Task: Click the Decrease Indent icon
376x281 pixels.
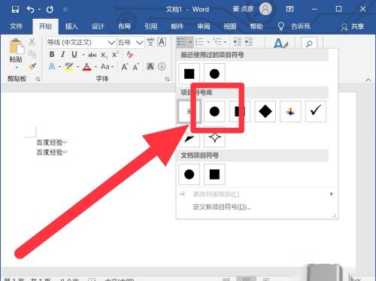Action: [x=237, y=42]
